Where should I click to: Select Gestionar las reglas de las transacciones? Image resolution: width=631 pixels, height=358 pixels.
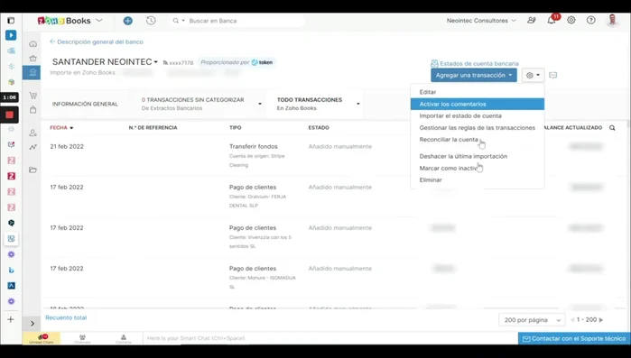pos(478,128)
